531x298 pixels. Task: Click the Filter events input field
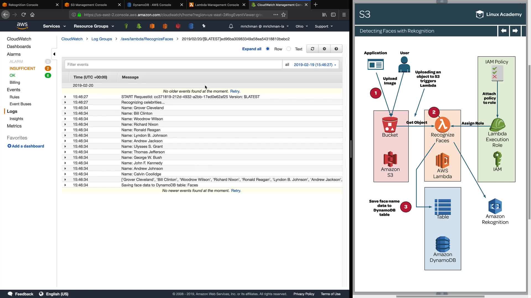pos(173,65)
